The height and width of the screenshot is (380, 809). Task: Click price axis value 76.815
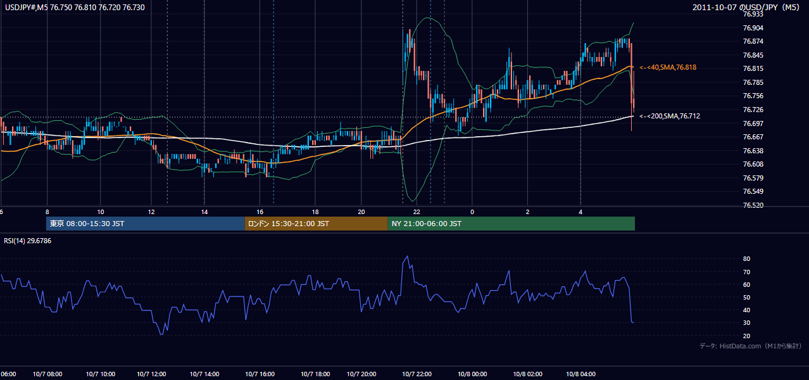point(753,68)
